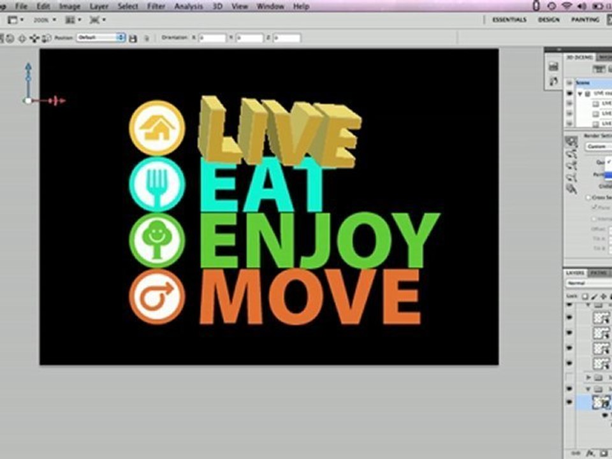The width and height of the screenshot is (612, 459).
Task: Open the Position preset dropdown
Action: 101,38
